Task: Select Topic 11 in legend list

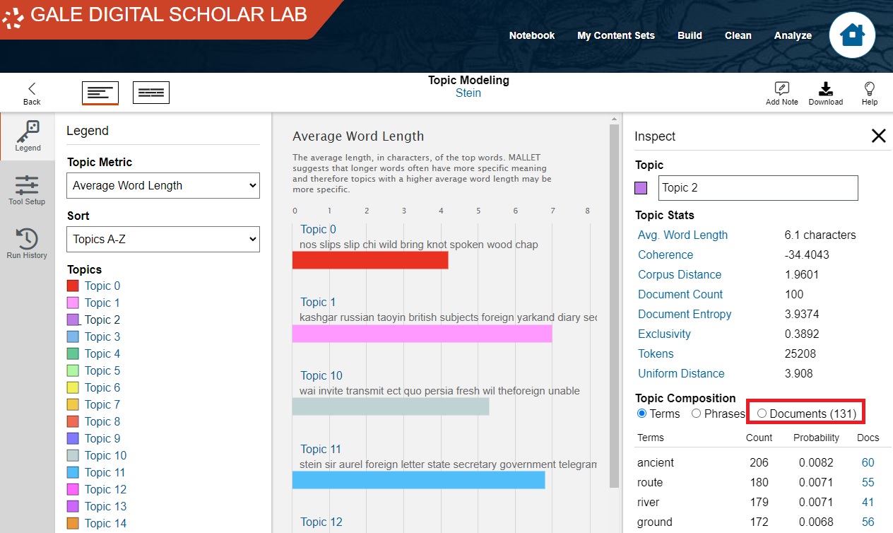Action: [x=105, y=472]
